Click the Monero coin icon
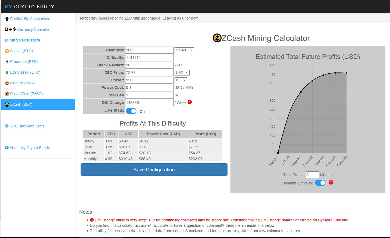This screenshot has width=390, height=238. click(7, 83)
